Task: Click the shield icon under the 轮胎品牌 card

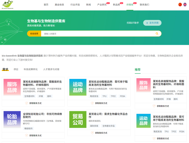Action: [x=26, y=135]
